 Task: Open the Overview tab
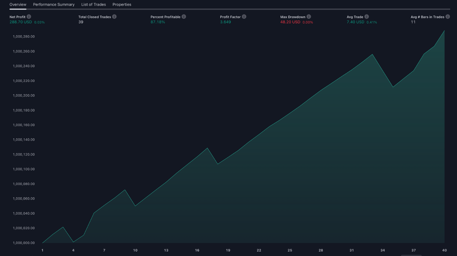point(18,5)
